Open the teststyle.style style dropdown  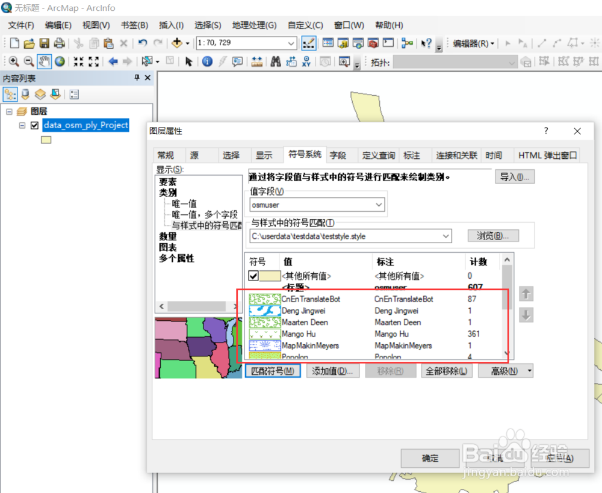(x=445, y=236)
